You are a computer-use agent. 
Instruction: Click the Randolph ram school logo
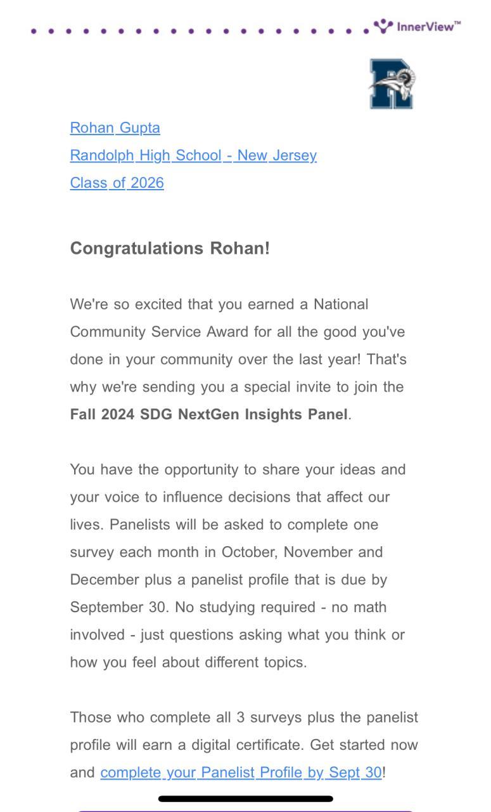click(392, 83)
